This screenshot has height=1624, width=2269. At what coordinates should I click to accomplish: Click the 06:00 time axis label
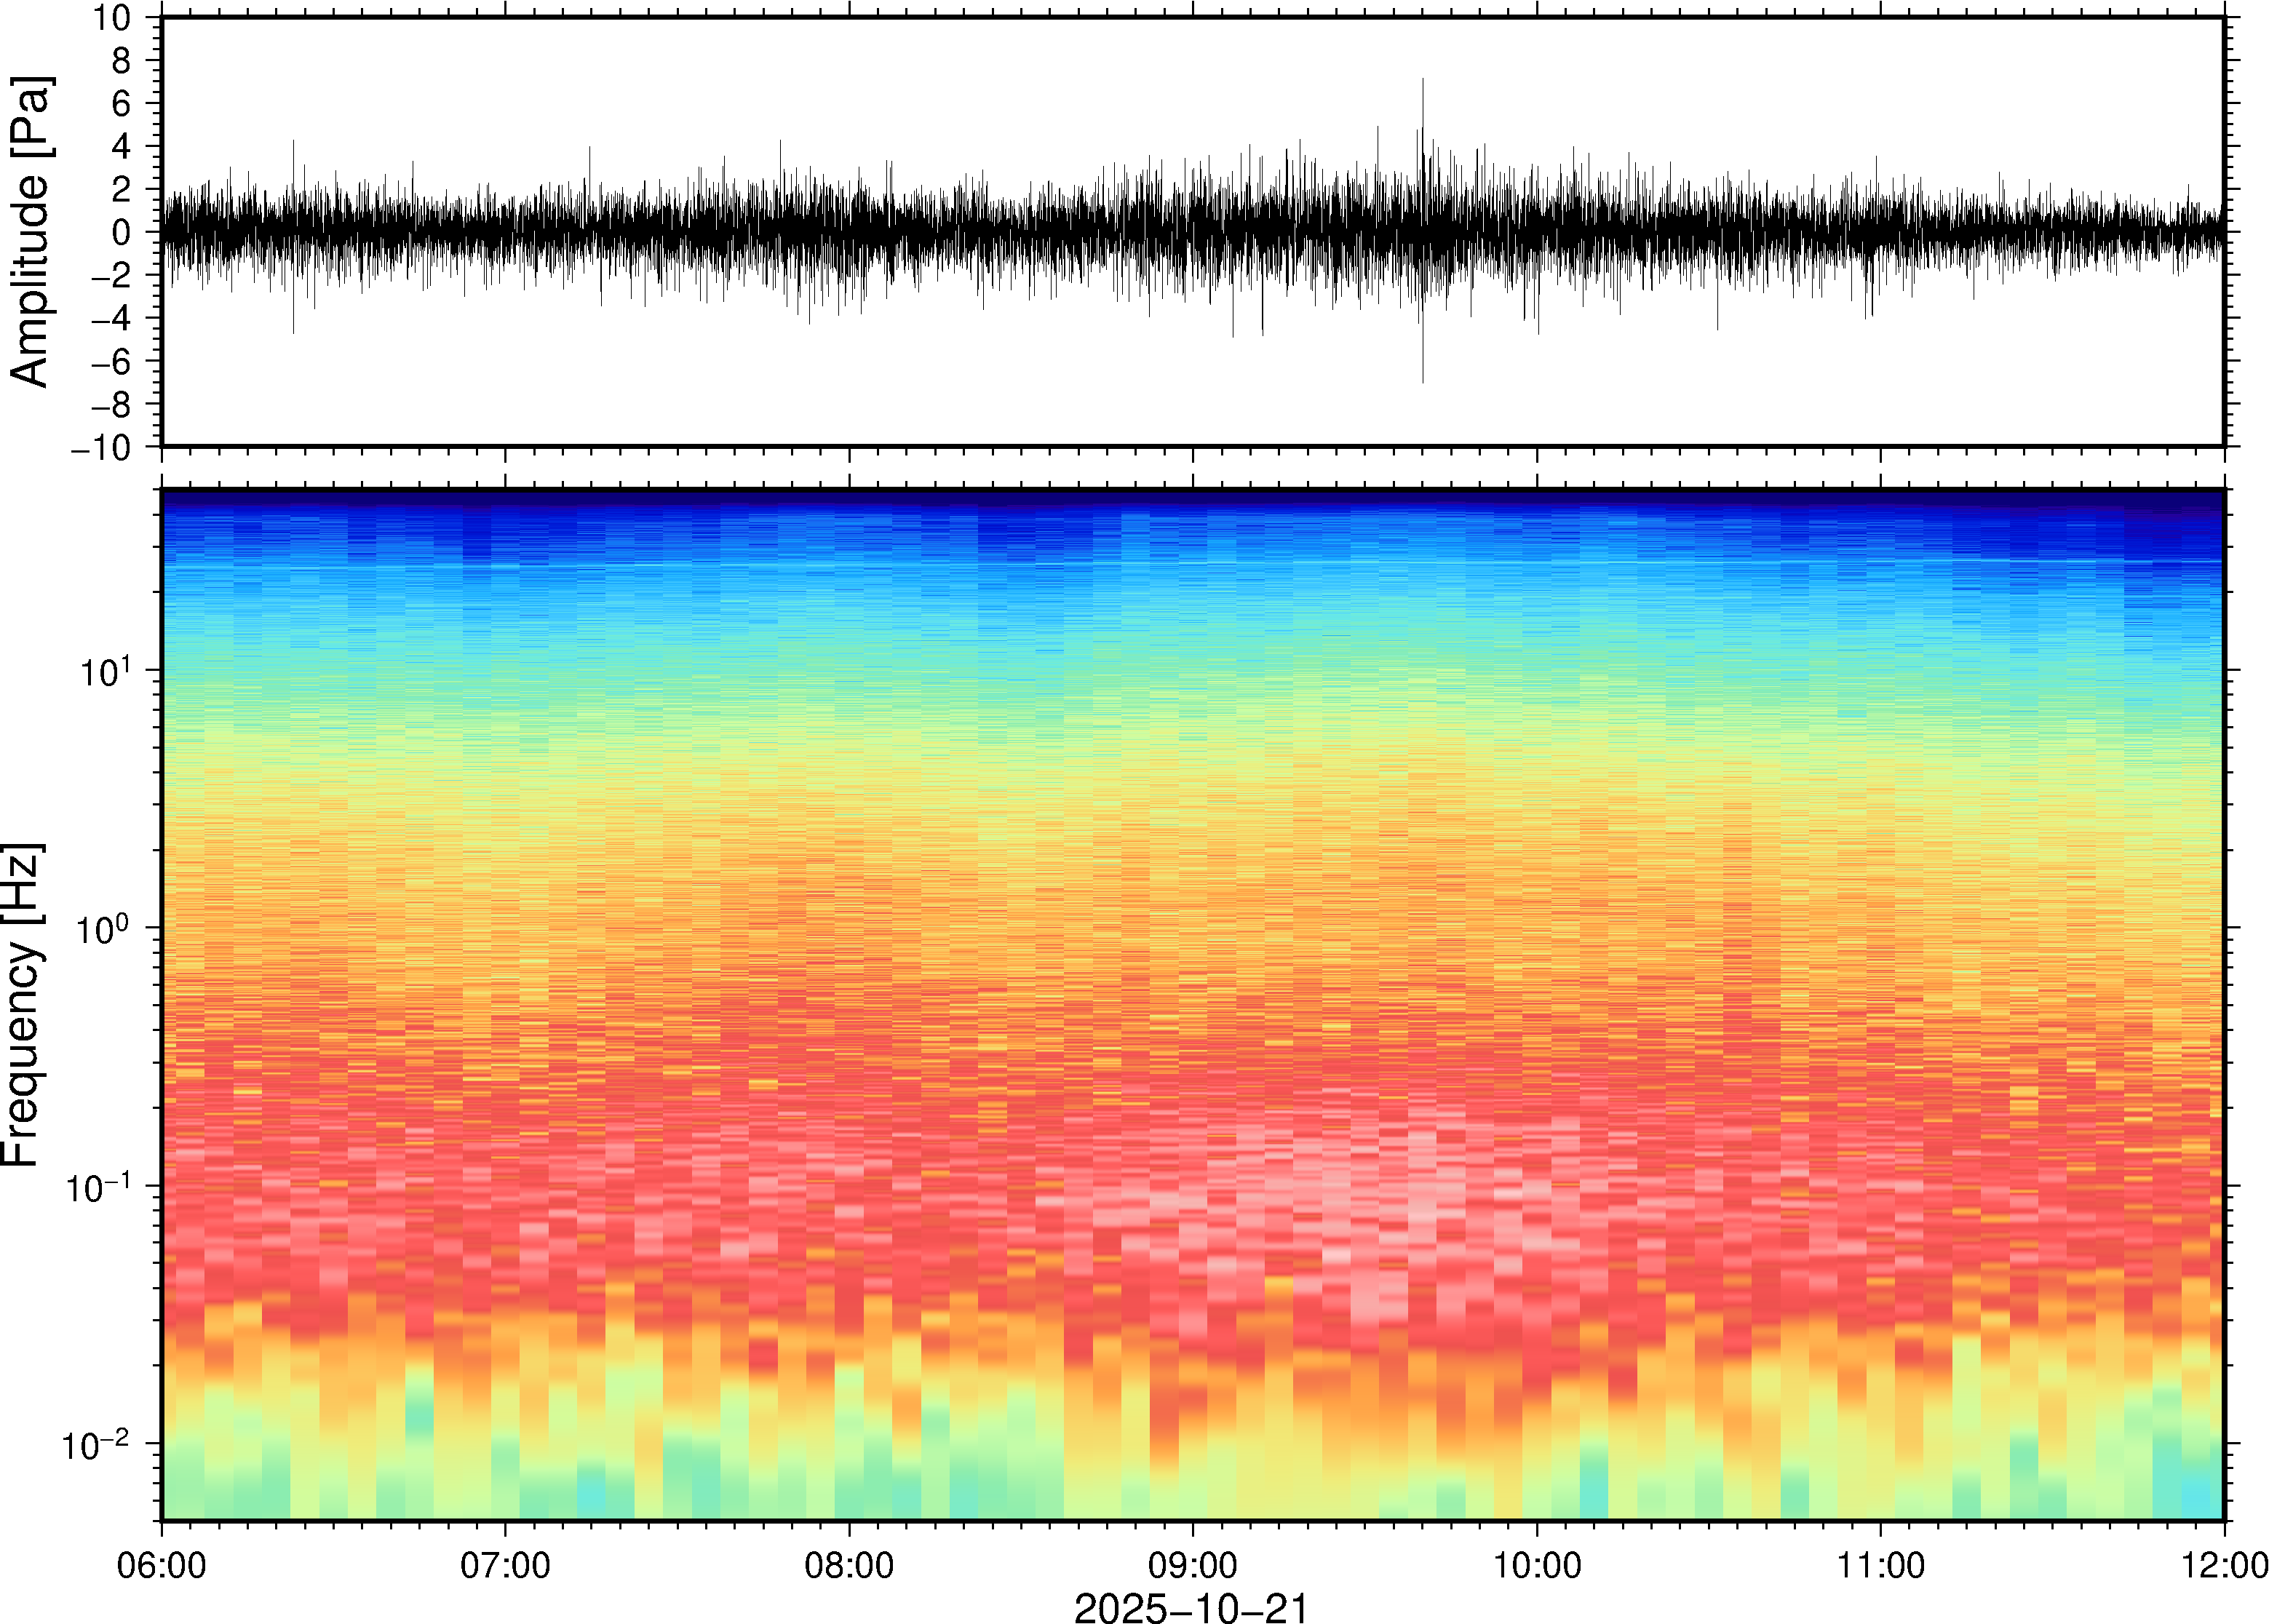tap(162, 1564)
